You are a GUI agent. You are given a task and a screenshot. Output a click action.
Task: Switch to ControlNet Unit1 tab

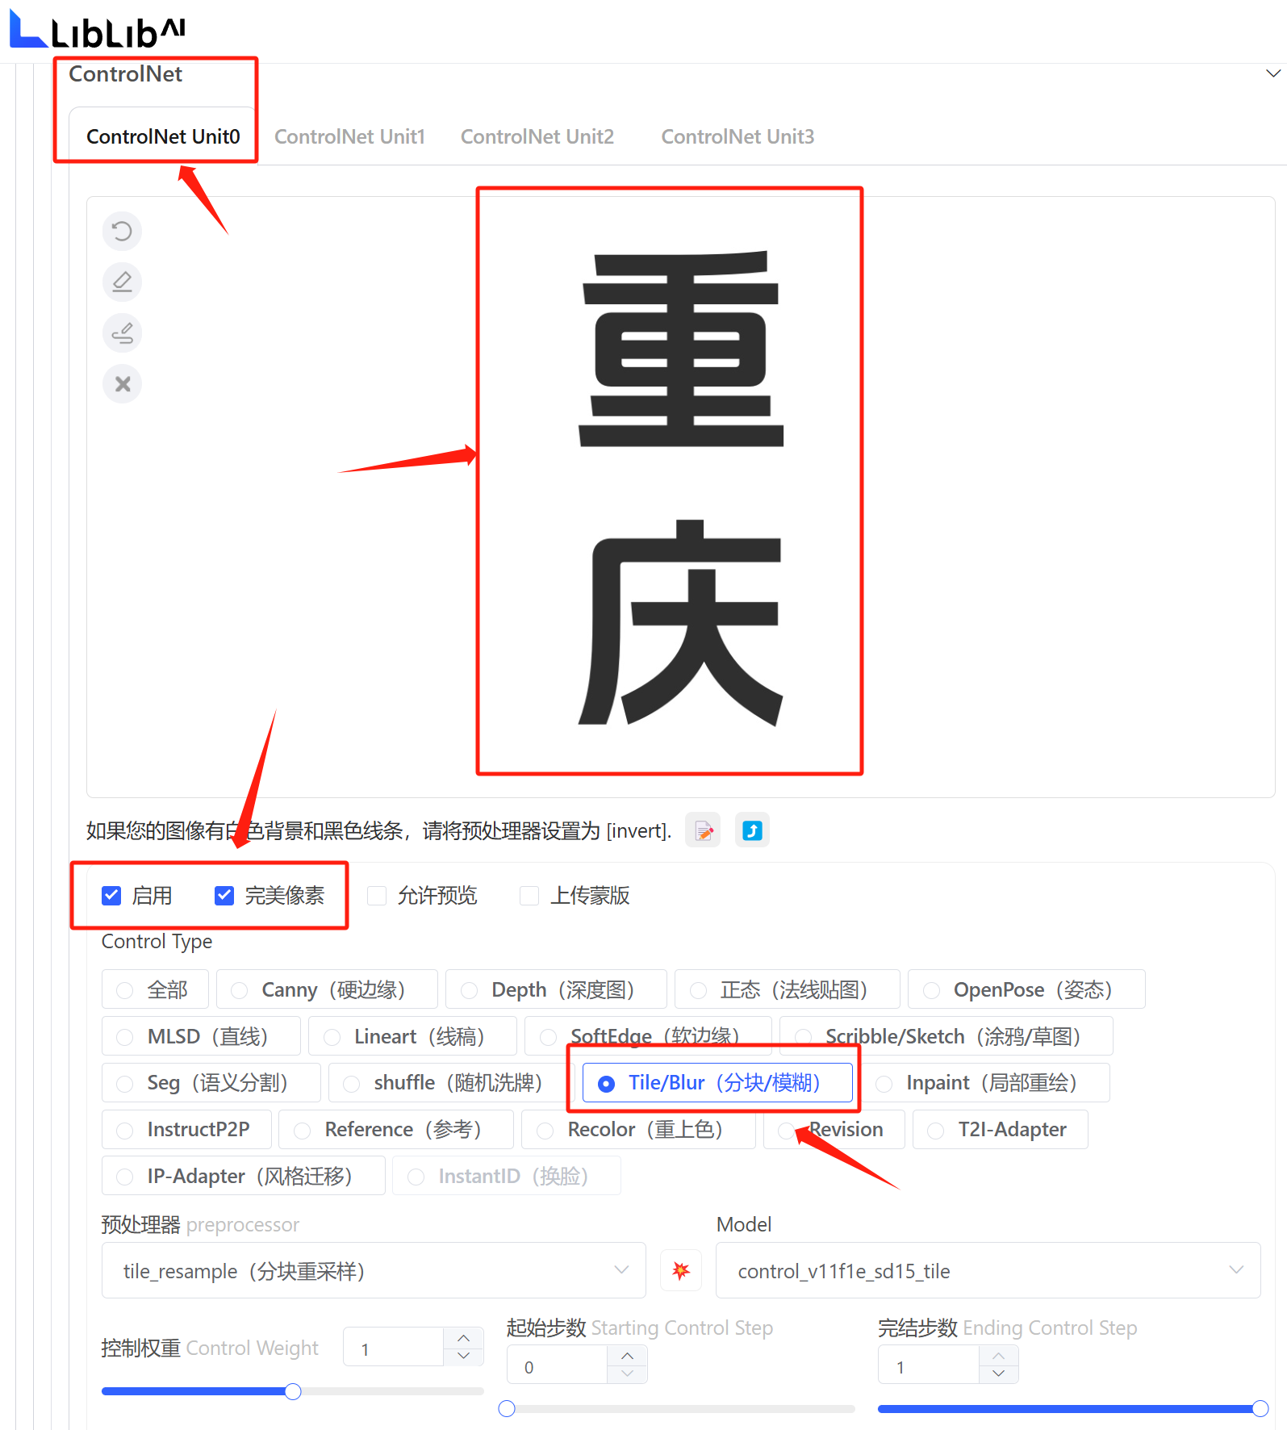[x=349, y=137]
